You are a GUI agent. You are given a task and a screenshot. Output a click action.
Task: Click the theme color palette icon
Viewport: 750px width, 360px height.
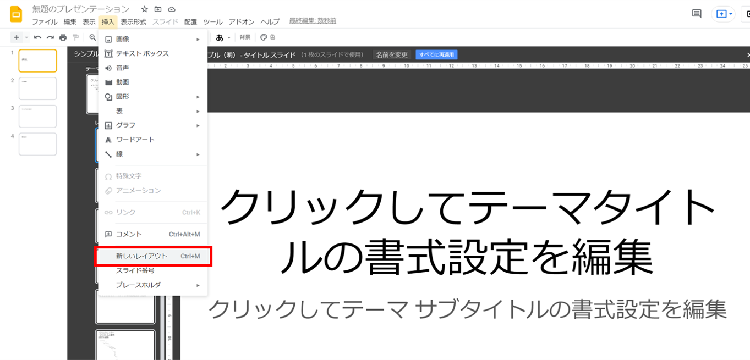[x=264, y=37]
